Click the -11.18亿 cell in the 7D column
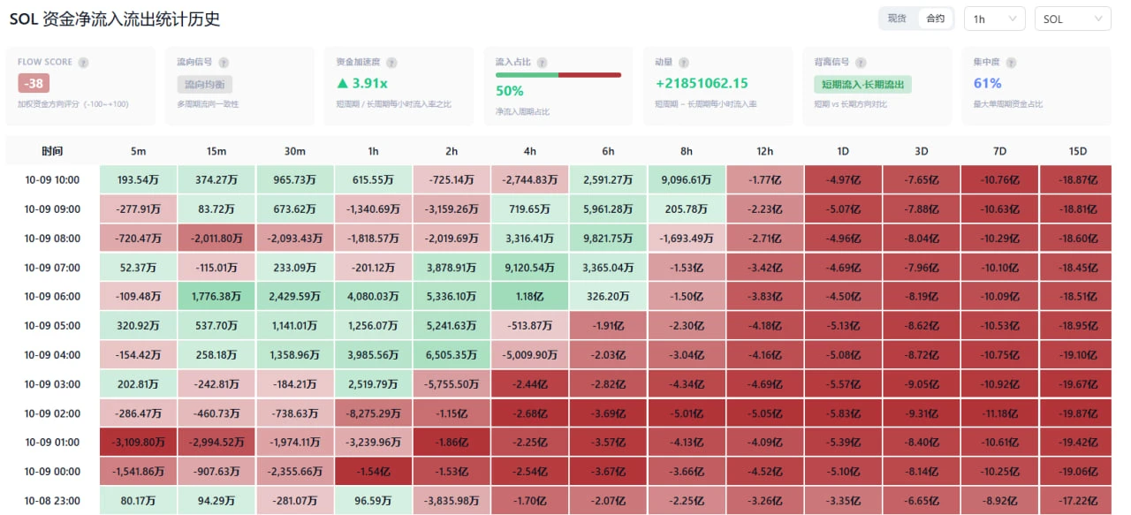 tap(1000, 413)
